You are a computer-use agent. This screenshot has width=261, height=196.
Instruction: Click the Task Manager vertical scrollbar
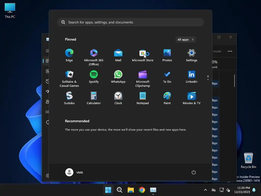(x=234, y=81)
